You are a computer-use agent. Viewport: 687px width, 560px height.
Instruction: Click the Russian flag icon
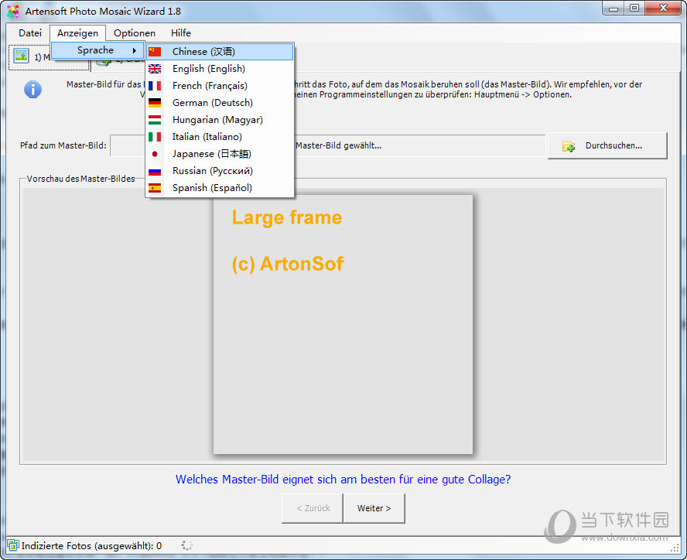pyautogui.click(x=155, y=171)
